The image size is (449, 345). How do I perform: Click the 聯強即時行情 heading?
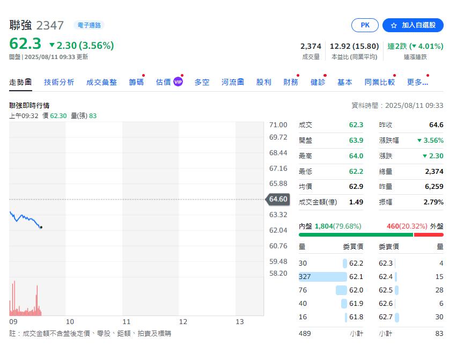point(29,105)
